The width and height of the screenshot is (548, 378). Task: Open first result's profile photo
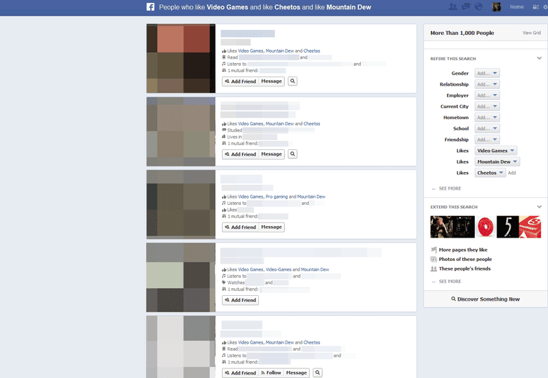(181, 58)
